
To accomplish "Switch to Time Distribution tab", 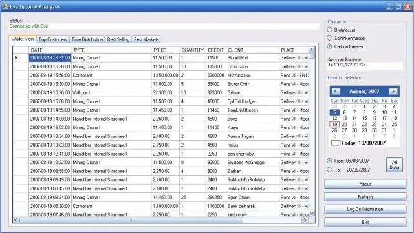I will click(87, 39).
